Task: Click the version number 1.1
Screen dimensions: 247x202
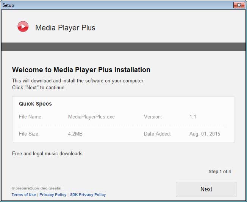Action: [x=193, y=117]
